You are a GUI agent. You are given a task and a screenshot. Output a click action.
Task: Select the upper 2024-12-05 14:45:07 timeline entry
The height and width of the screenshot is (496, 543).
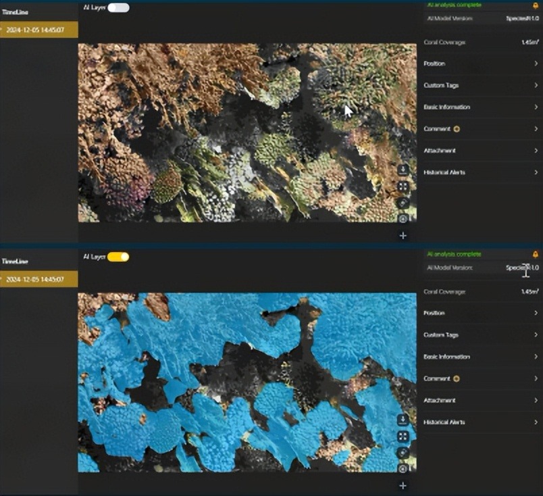[x=39, y=30]
